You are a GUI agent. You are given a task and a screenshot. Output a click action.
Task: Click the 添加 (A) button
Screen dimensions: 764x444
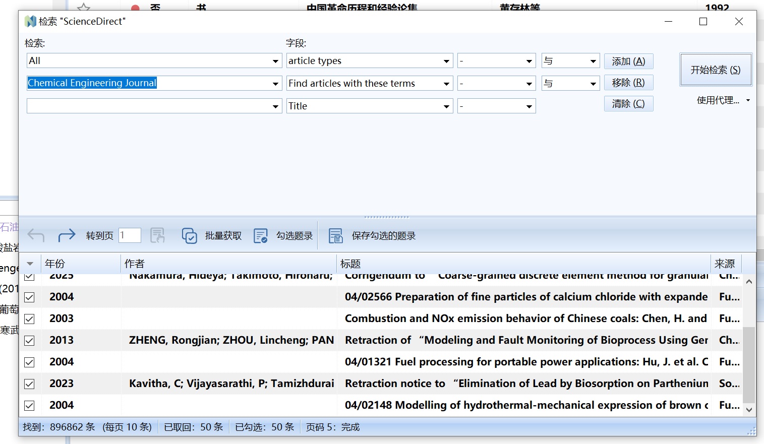pos(628,61)
